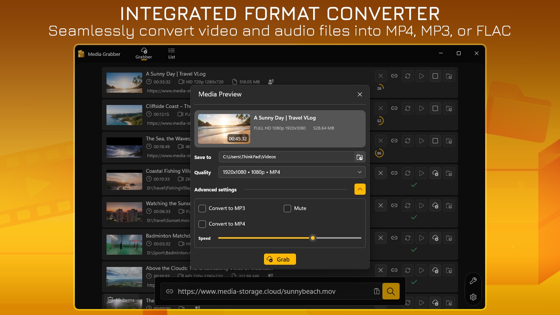Click the cloud download icon for Above the Clouds
The width and height of the screenshot is (560, 315).
coord(435,270)
